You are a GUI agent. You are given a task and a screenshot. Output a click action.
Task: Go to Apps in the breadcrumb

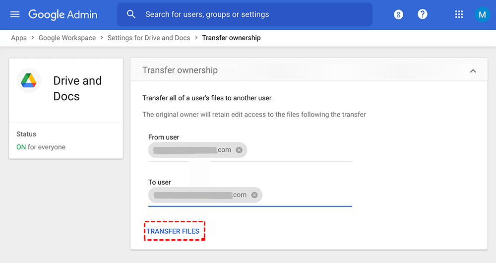tap(19, 38)
